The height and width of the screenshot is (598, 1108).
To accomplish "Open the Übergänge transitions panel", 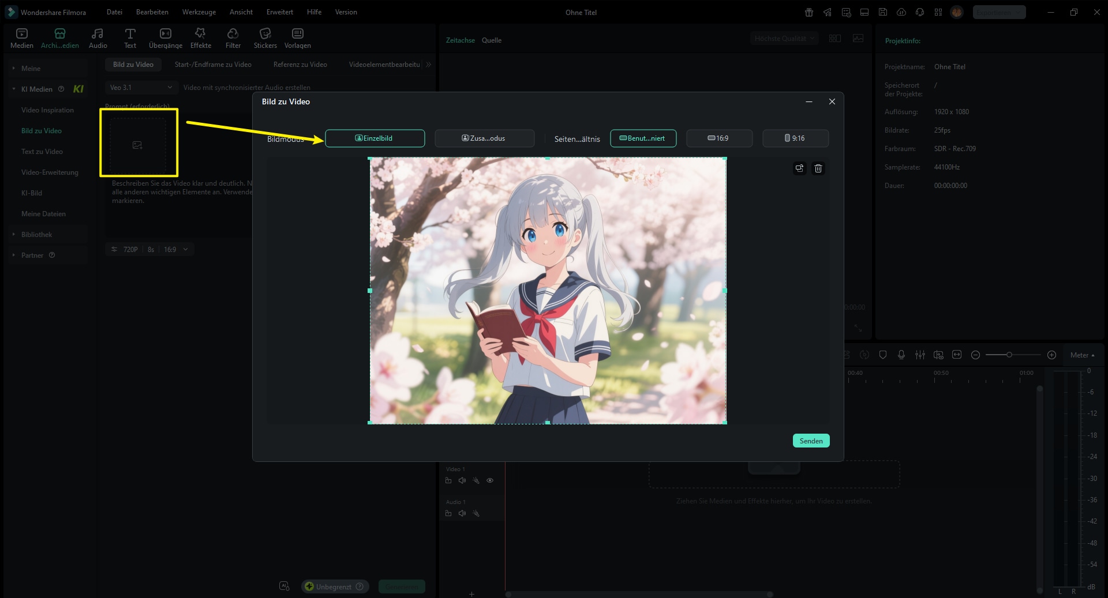I will [165, 38].
